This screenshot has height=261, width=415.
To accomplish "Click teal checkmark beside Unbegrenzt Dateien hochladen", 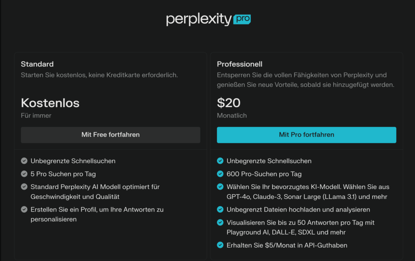I will pos(220,210).
